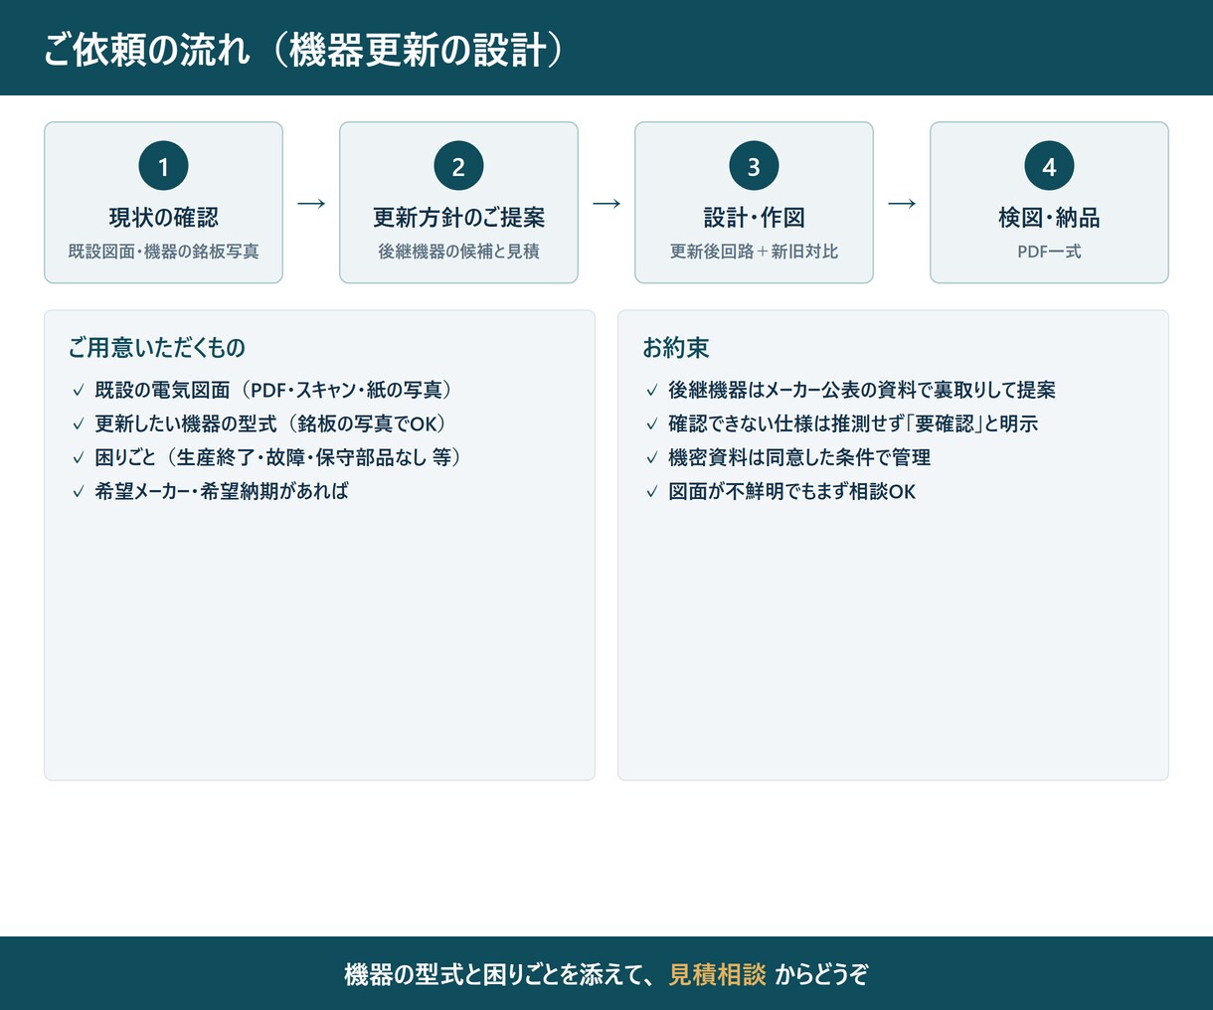Click the step 1 number circle

click(x=164, y=166)
